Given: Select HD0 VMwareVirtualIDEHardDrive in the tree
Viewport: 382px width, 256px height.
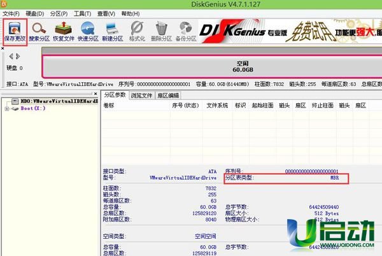Looking at the screenshot, I should click(x=59, y=101).
